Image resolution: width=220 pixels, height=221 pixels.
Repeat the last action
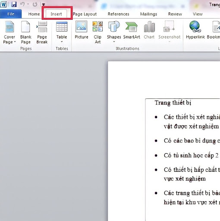click(35, 4)
